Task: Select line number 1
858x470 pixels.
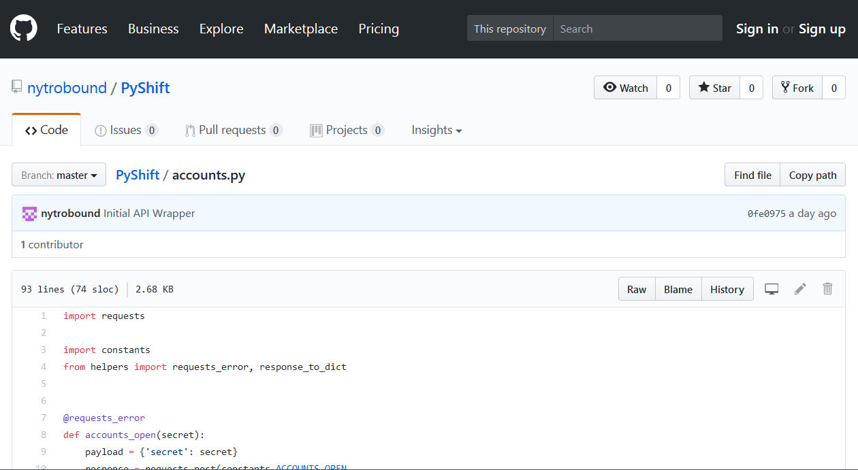Action: coord(44,316)
